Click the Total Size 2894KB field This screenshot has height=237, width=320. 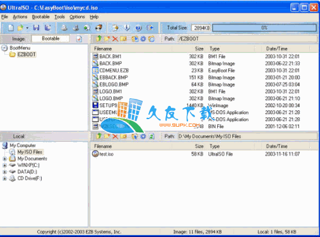(x=201, y=28)
